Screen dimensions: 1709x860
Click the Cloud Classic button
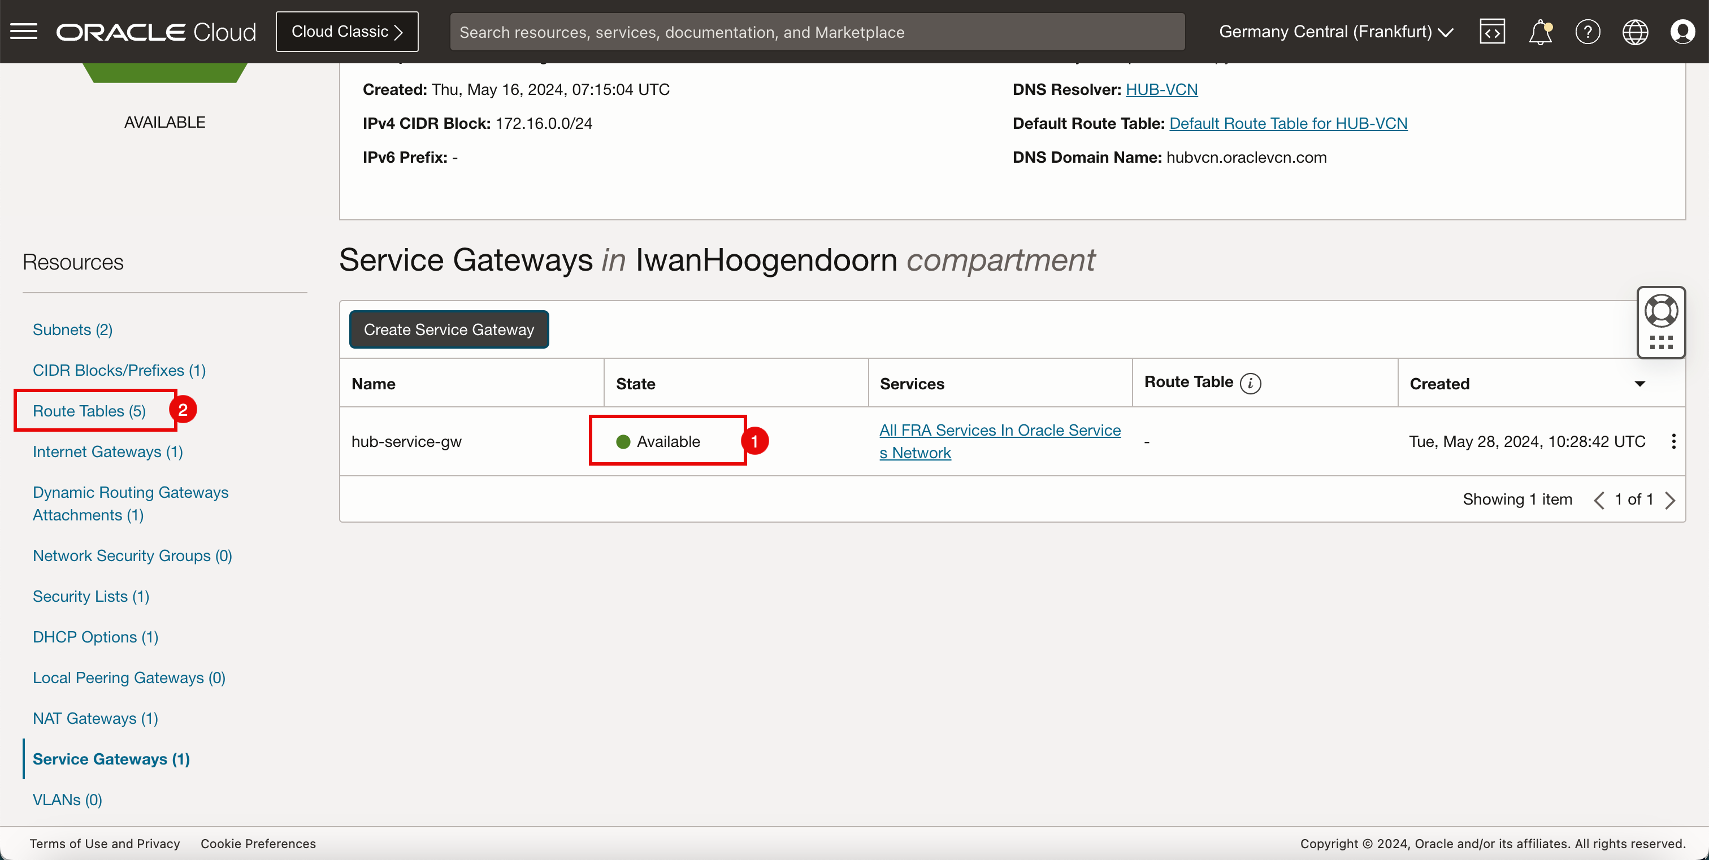pyautogui.click(x=347, y=31)
